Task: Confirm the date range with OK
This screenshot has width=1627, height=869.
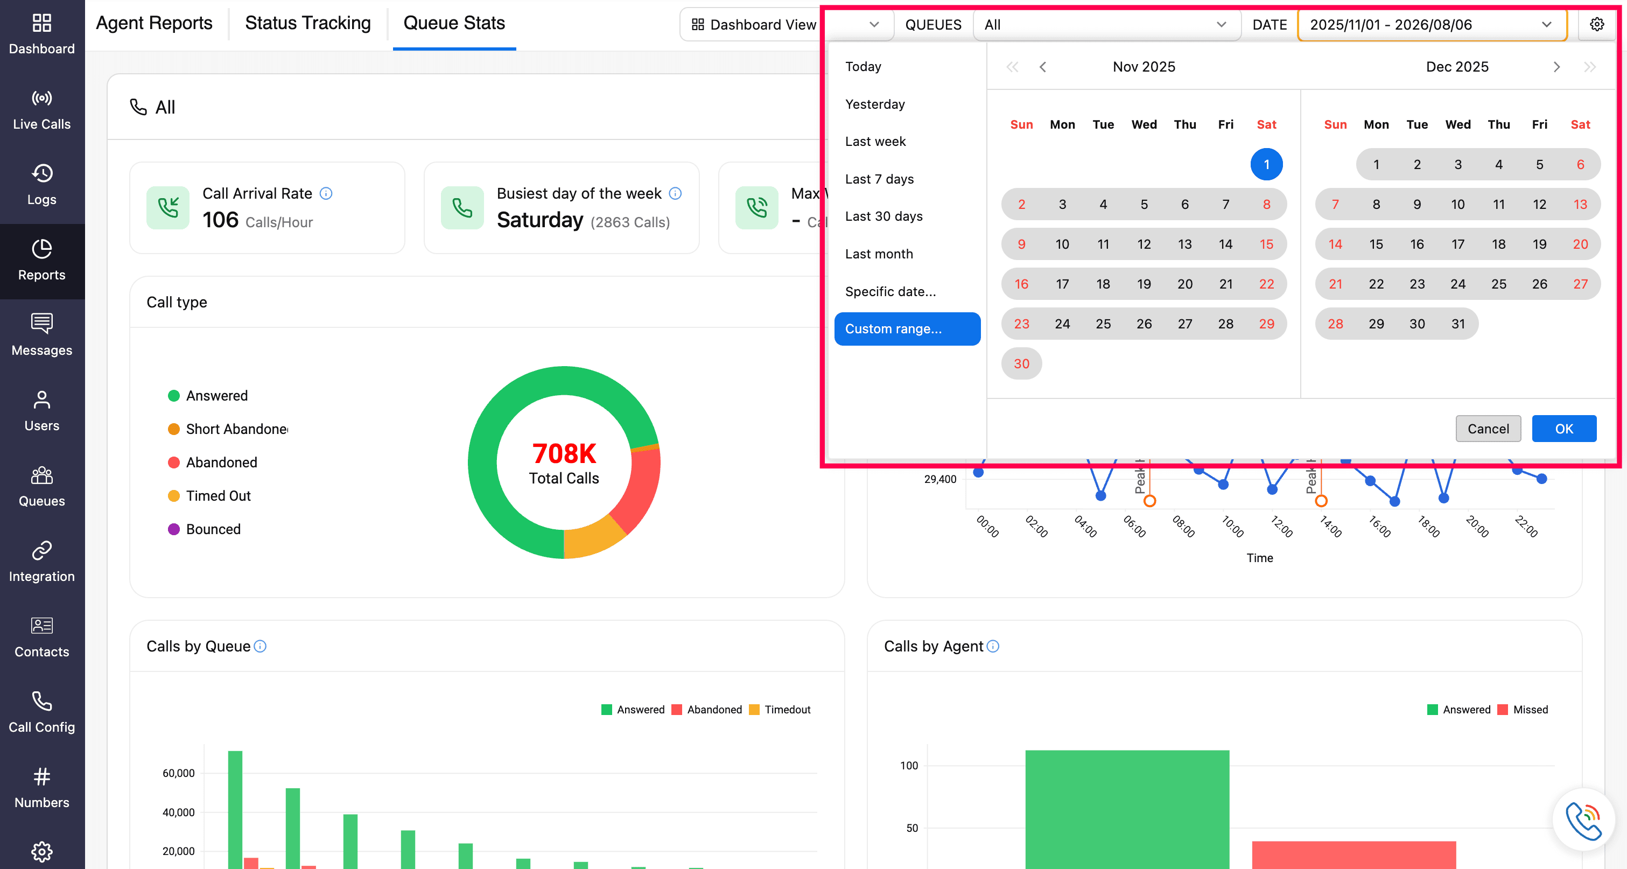Action: (x=1564, y=429)
